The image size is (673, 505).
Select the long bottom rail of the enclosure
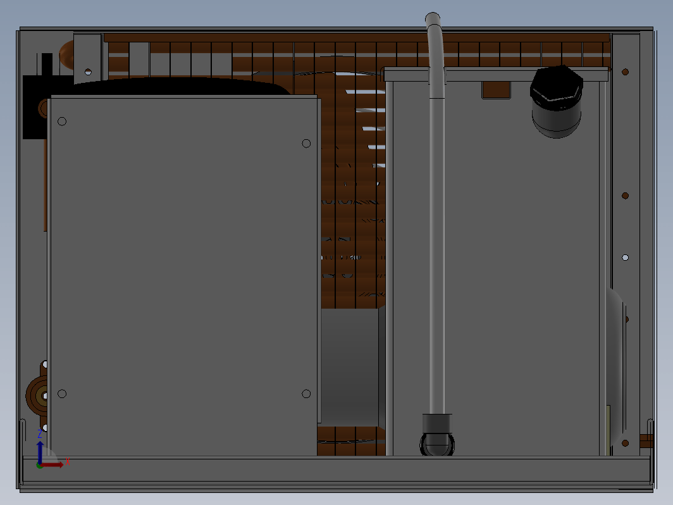[x=337, y=470]
